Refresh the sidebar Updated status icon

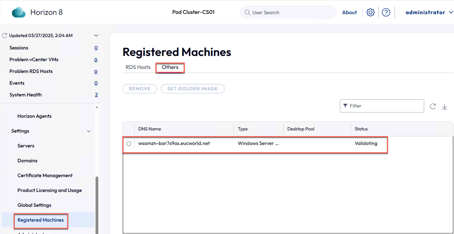click(x=5, y=35)
